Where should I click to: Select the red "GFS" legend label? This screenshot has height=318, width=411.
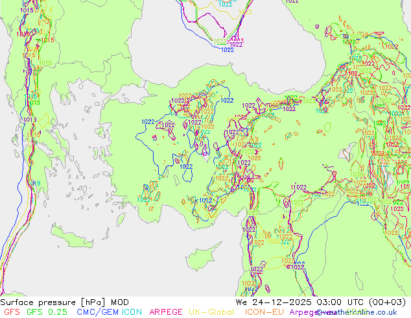coord(12,312)
